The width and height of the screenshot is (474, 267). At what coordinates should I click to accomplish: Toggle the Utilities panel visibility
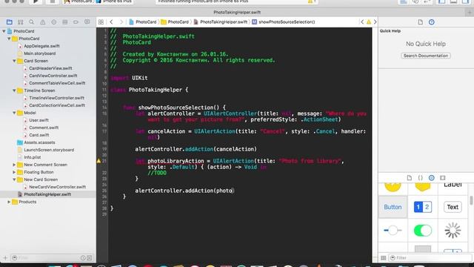[465, 1]
